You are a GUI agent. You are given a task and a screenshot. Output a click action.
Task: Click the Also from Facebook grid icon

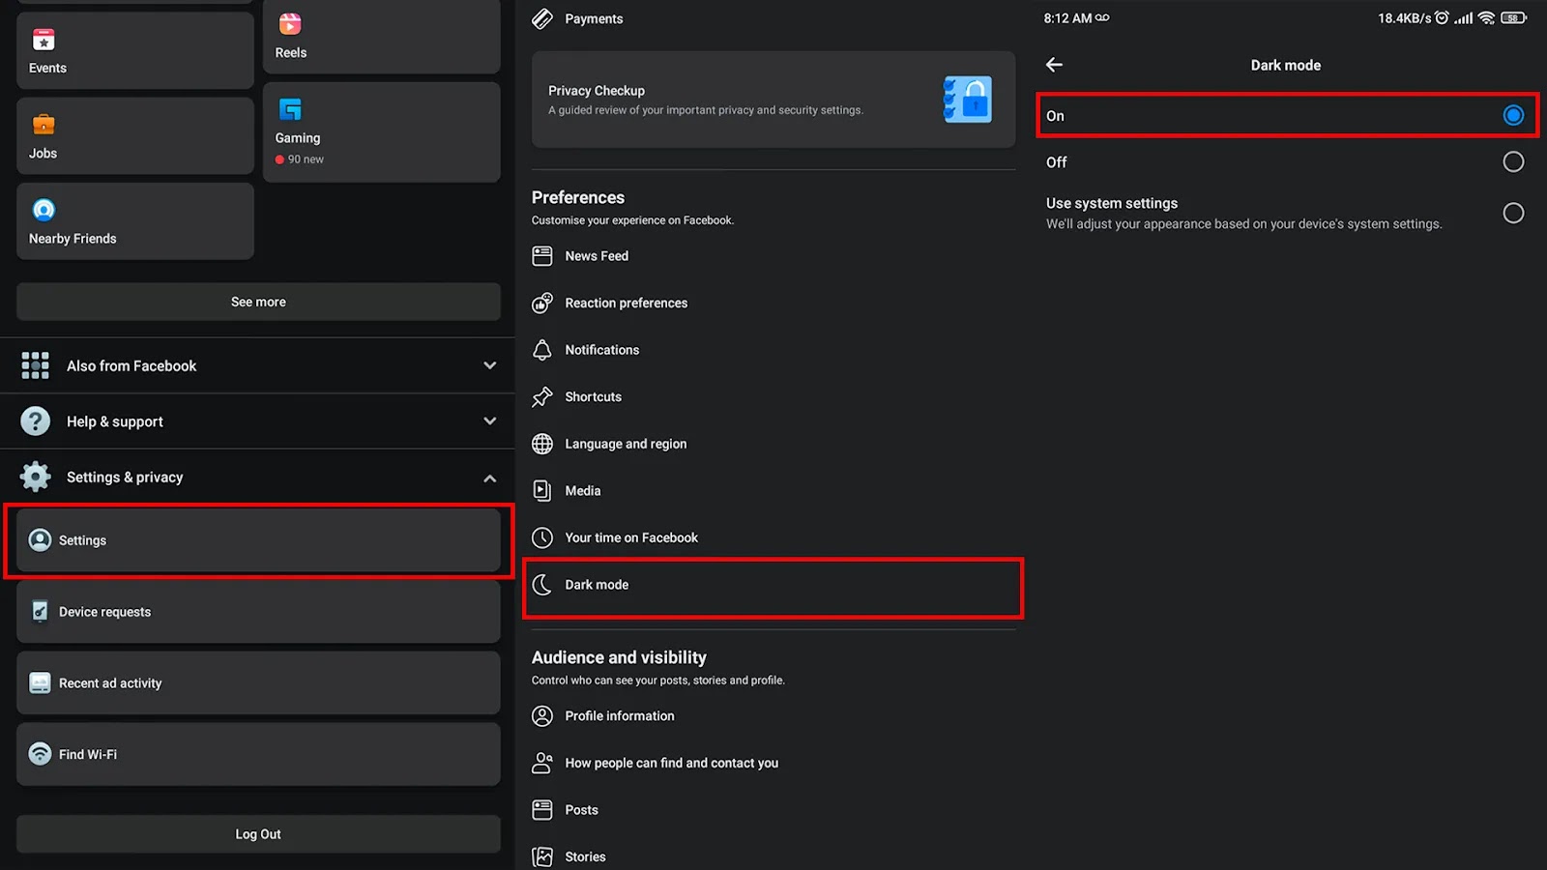tap(36, 365)
